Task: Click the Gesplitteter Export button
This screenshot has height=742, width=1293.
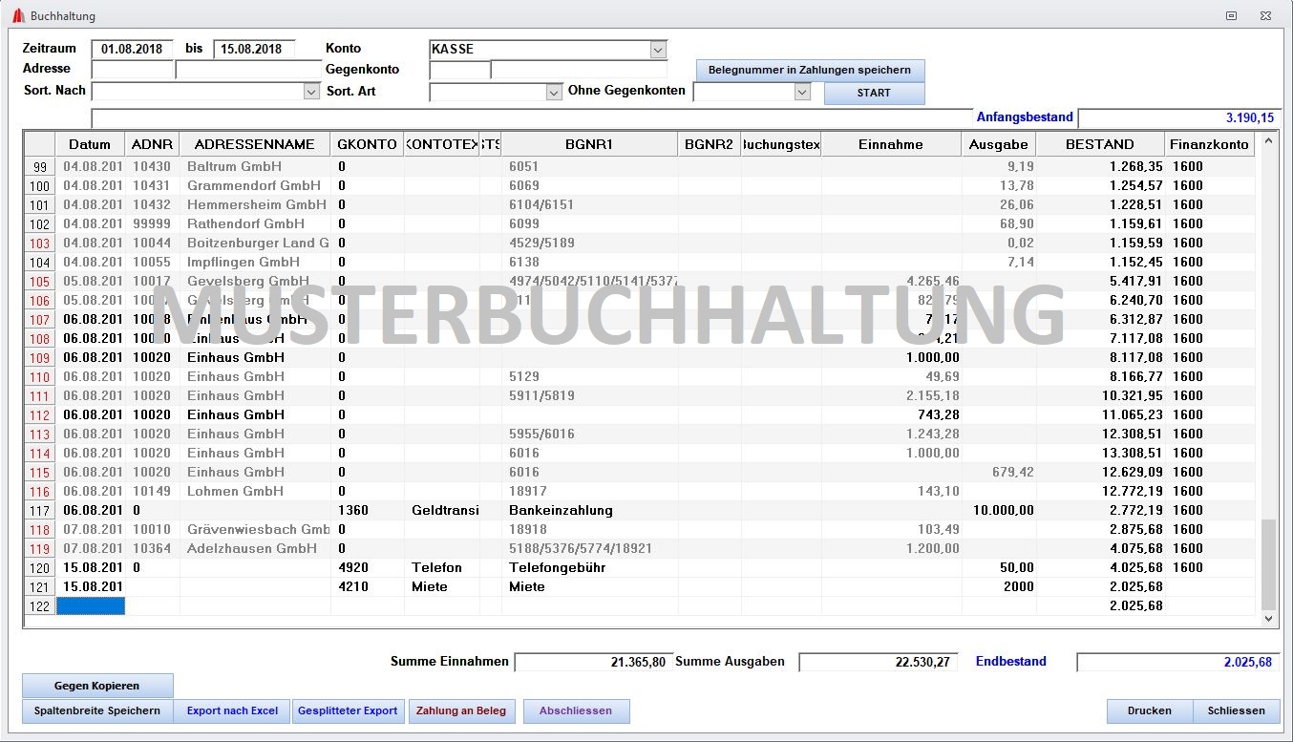Action: click(348, 710)
